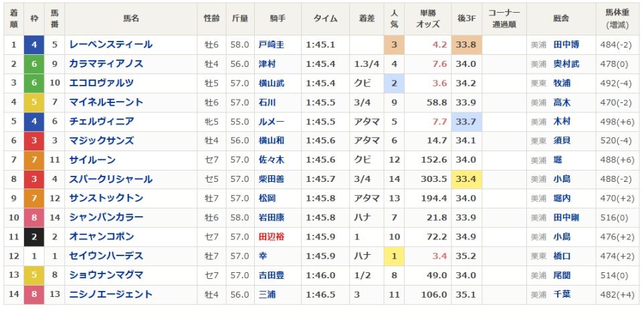Open trainer 木村 stable link

pos(561,122)
